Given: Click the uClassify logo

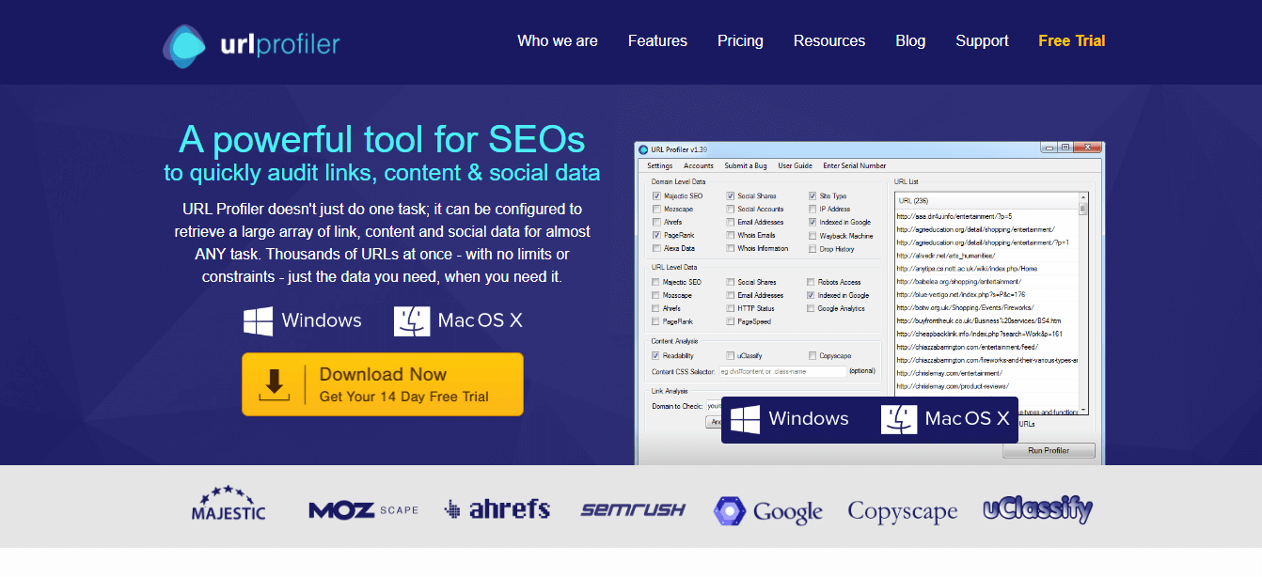Looking at the screenshot, I should [1038, 509].
